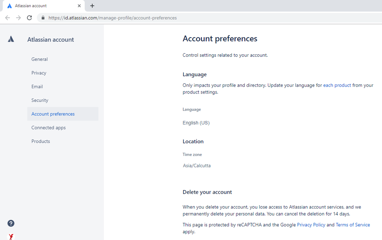The image size is (382, 240).
Task: Click the 'Atlassian account' sidebar title
Action: pos(50,39)
